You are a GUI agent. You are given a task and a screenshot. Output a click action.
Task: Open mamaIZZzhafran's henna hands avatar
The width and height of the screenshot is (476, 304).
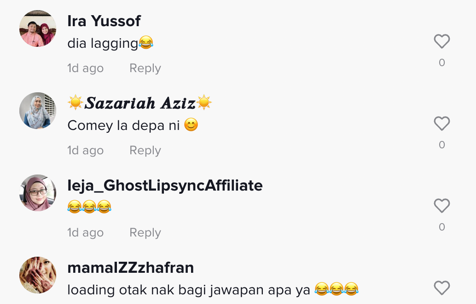pyautogui.click(x=38, y=275)
